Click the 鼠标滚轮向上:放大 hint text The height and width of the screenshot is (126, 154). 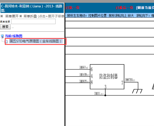point(121,15)
